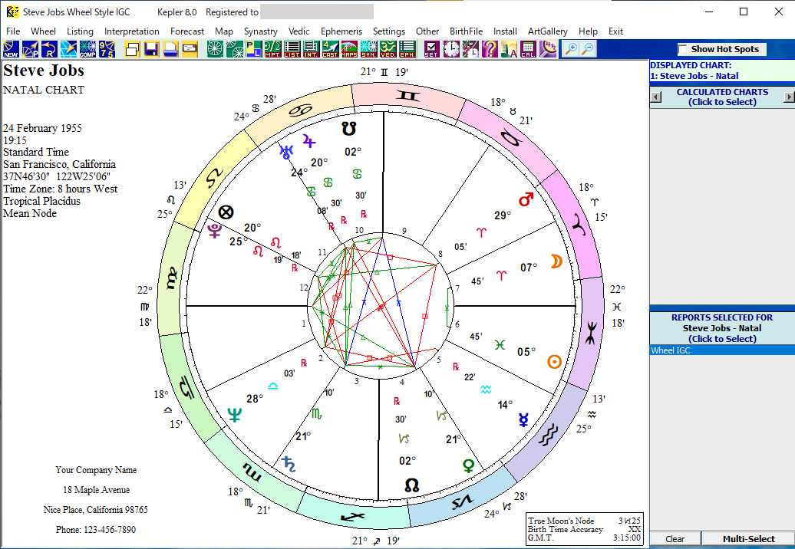Open the Forecast menu
This screenshot has width=795, height=549.
coord(187,31)
